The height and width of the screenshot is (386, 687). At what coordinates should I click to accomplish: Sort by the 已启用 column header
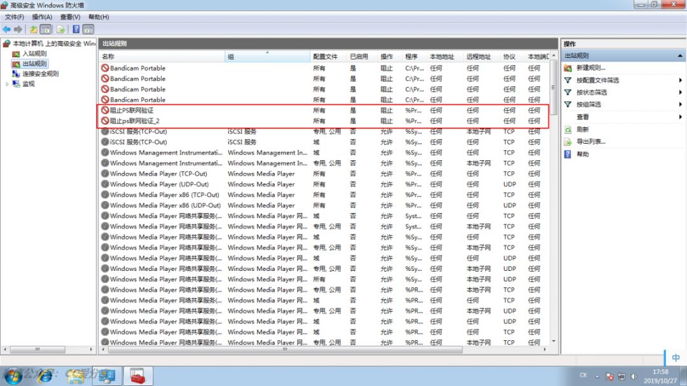pyautogui.click(x=362, y=57)
